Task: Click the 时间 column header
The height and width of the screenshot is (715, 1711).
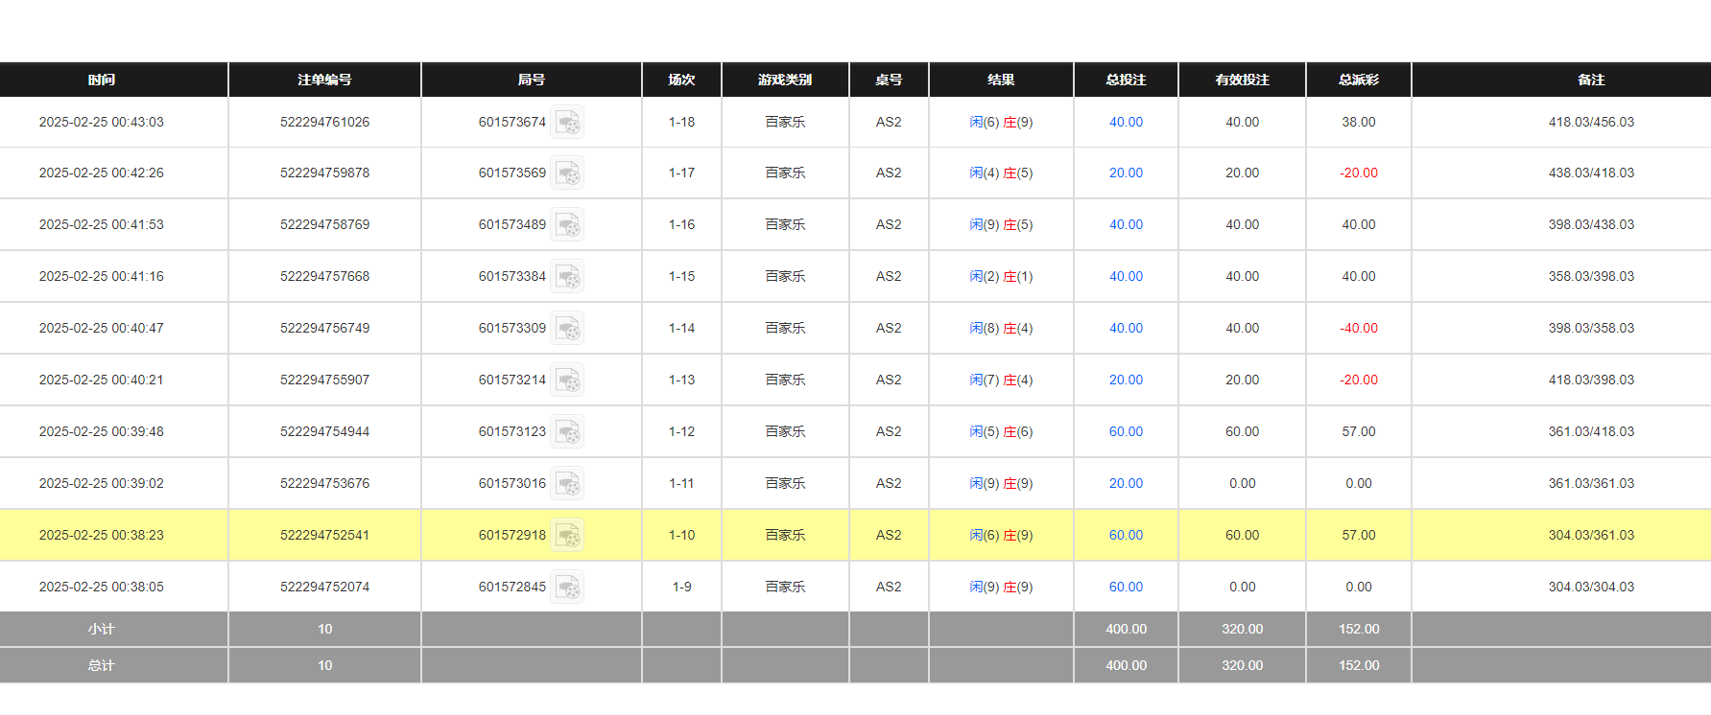Action: point(102,81)
